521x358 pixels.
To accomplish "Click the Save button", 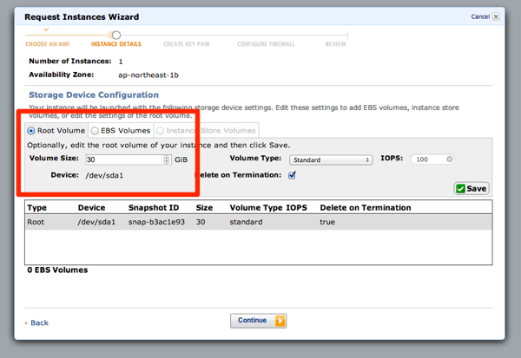I will [x=472, y=188].
